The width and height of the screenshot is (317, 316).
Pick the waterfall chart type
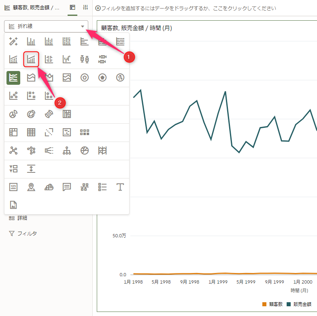(67, 59)
